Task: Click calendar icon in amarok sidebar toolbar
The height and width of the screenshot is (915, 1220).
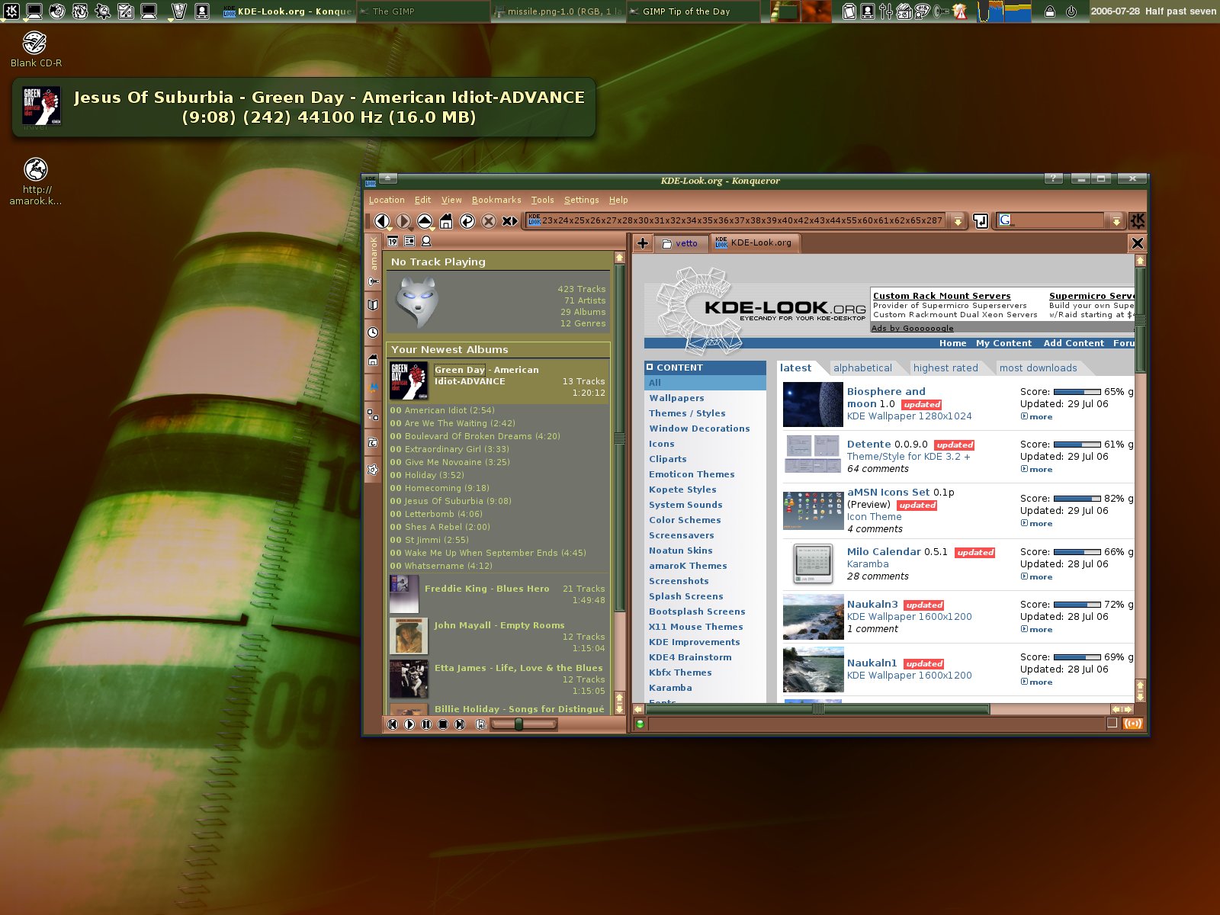Action: tap(393, 241)
